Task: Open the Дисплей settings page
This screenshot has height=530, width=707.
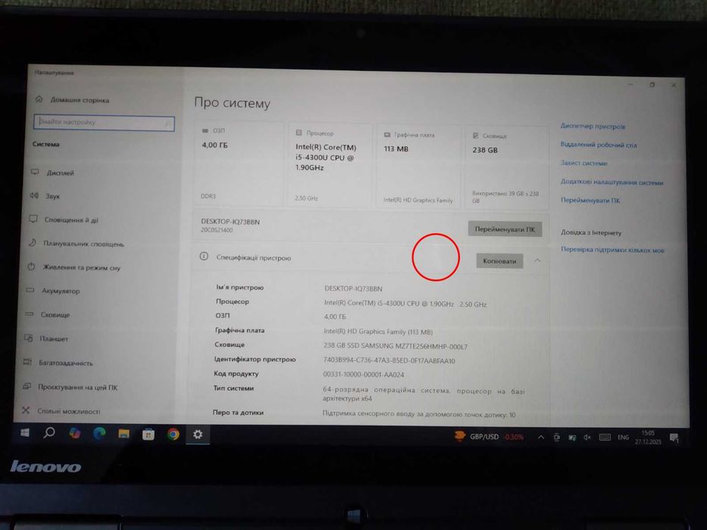Action: pyautogui.click(x=53, y=173)
